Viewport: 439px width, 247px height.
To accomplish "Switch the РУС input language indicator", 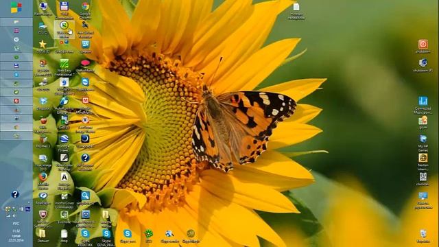I will pyautogui.click(x=16, y=224).
